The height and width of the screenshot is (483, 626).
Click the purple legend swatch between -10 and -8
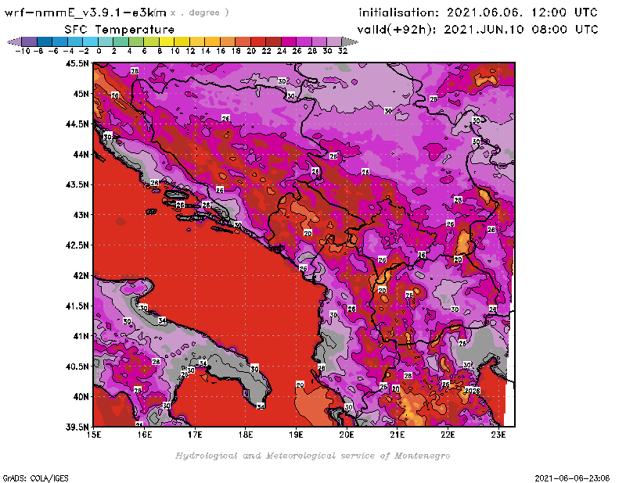coord(28,41)
